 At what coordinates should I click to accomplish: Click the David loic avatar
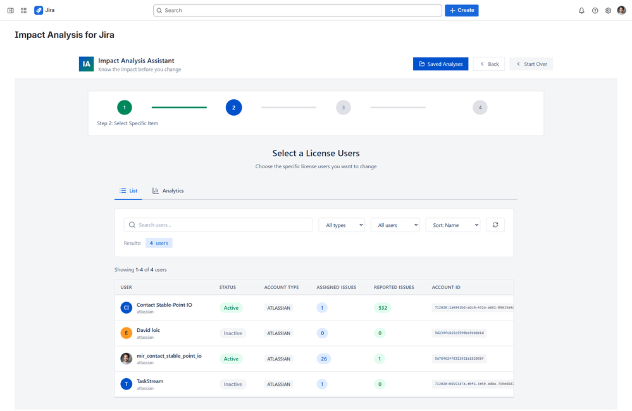(126, 333)
